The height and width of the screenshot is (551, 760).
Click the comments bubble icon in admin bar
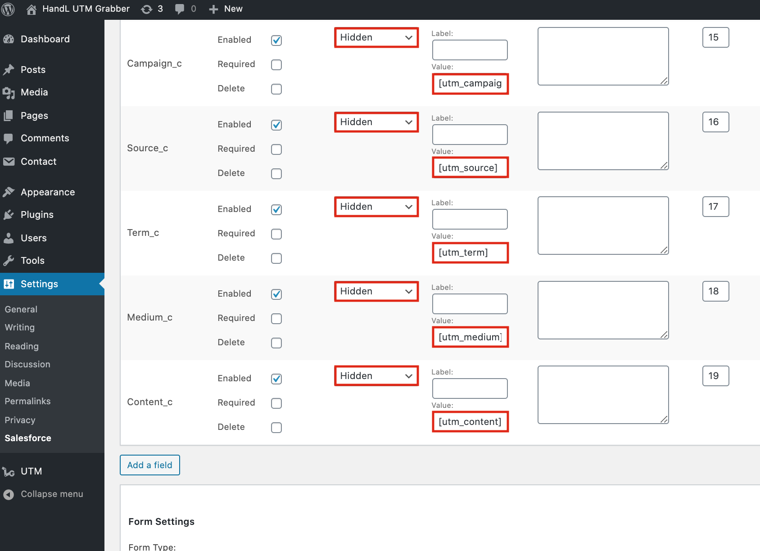[180, 9]
